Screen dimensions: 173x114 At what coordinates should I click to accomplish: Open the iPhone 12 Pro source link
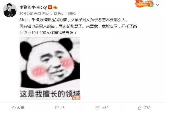(x=52, y=14)
